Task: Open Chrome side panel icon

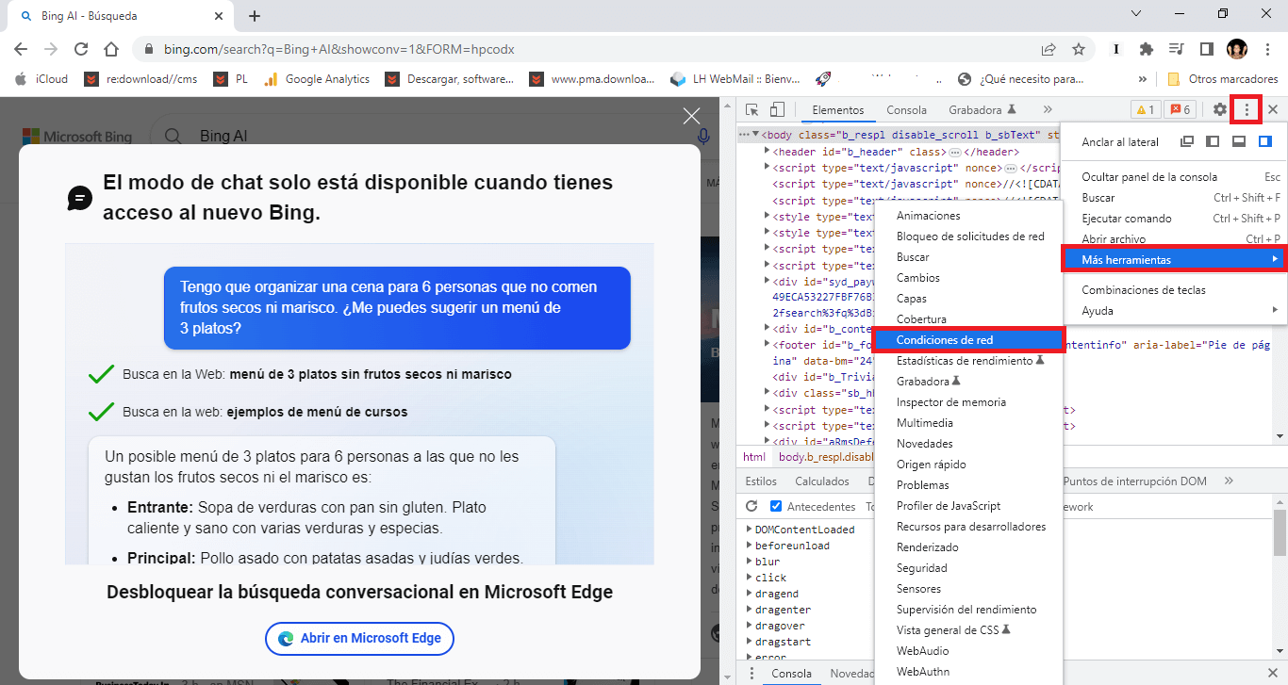Action: click(x=1206, y=49)
